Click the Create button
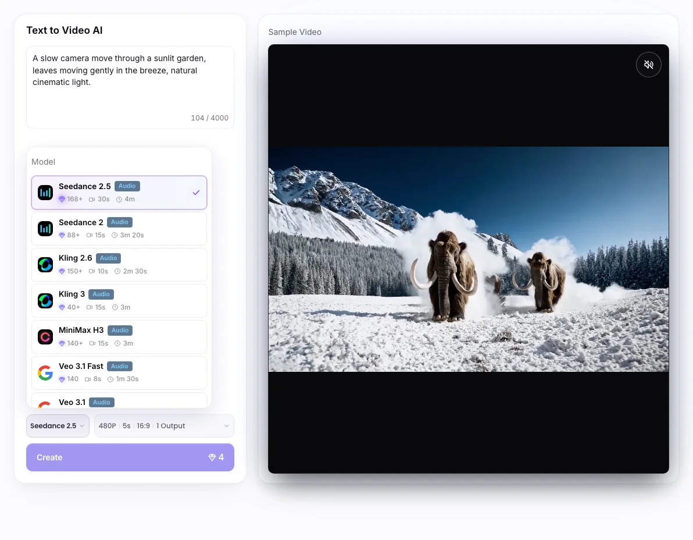This screenshot has width=693, height=540. tap(130, 457)
